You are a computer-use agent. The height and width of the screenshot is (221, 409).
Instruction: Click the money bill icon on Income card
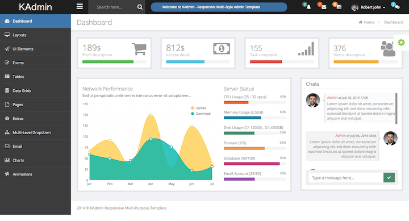pos(222,49)
